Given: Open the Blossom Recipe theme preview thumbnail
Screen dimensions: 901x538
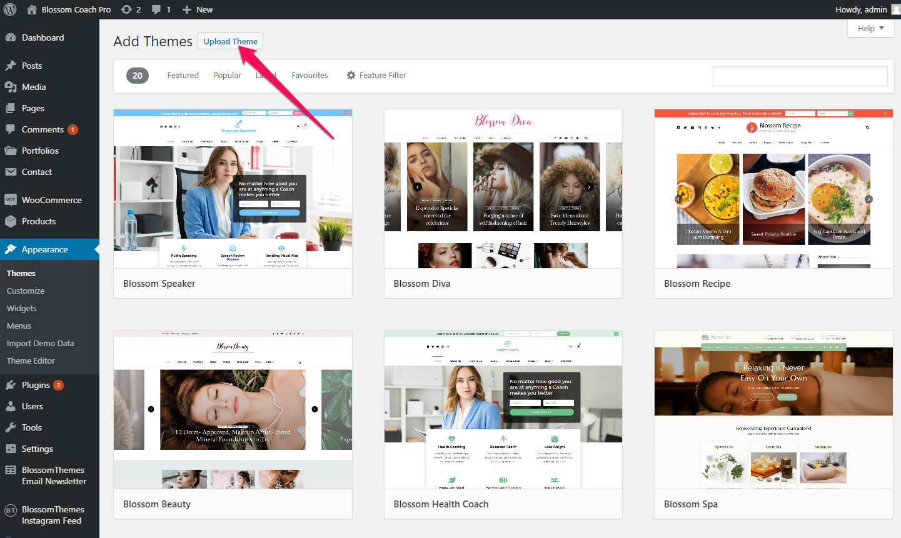Looking at the screenshot, I should click(x=773, y=189).
